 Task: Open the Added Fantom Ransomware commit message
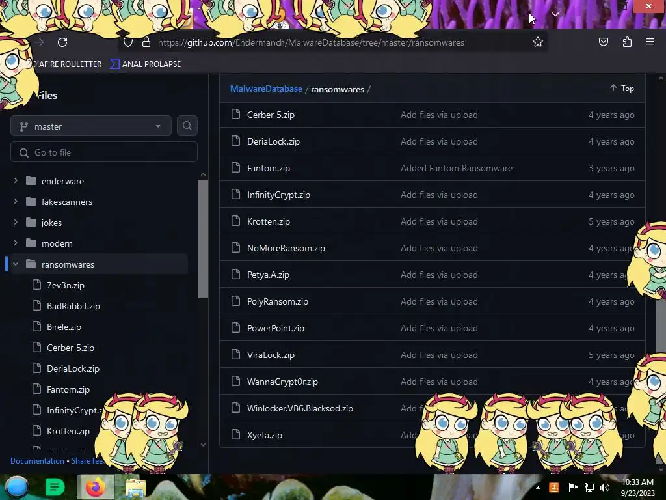456,169
